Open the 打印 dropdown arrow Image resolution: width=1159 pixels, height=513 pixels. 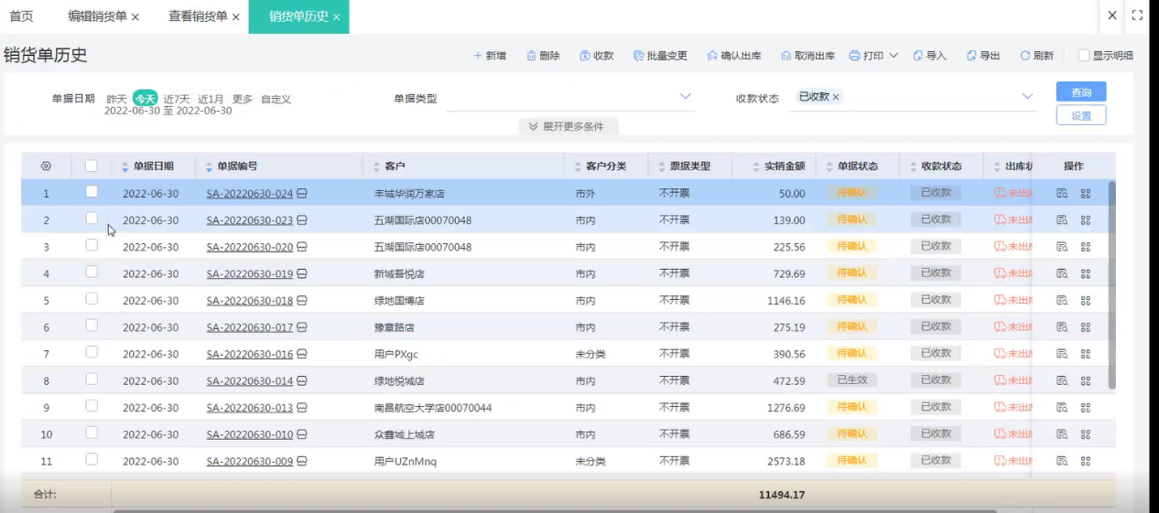click(894, 56)
